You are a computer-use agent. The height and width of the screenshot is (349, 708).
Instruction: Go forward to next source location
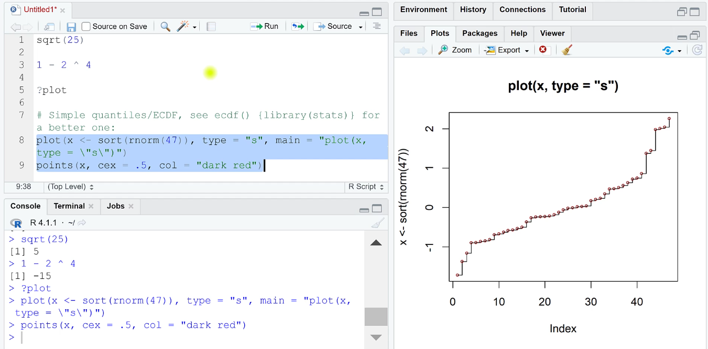tap(27, 27)
